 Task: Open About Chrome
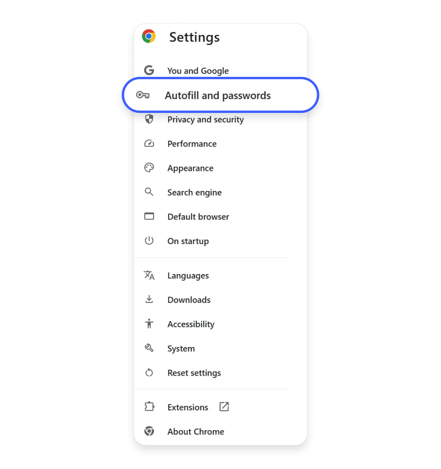pyautogui.click(x=196, y=431)
